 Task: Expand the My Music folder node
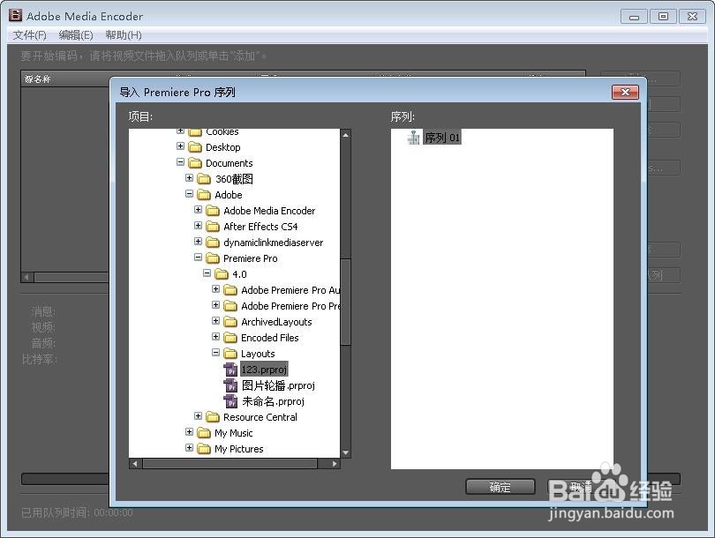click(x=189, y=431)
